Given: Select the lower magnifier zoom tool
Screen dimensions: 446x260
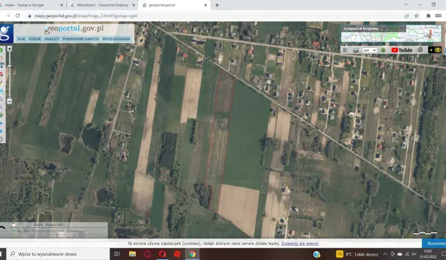Looking at the screenshot, I should pos(1,107).
